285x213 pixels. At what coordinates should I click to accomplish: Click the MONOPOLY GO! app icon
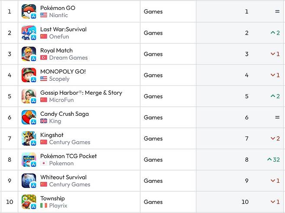click(29, 75)
